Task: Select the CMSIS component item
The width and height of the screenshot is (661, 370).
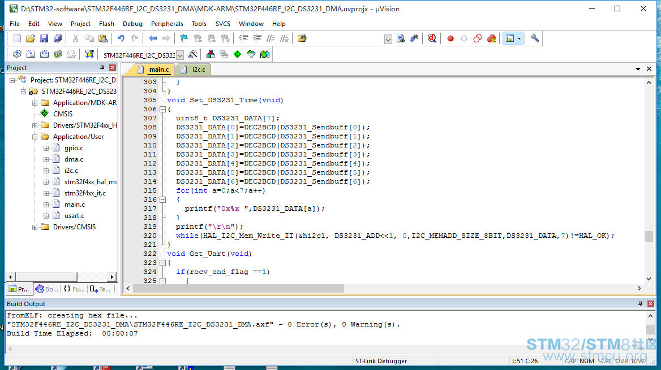Action: (62, 114)
